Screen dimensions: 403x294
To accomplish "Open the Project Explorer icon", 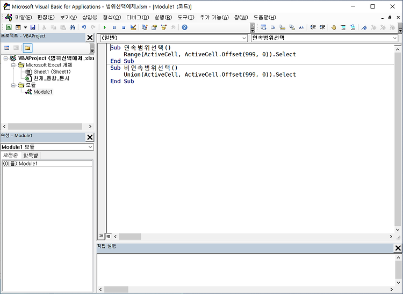I will coord(145,27).
